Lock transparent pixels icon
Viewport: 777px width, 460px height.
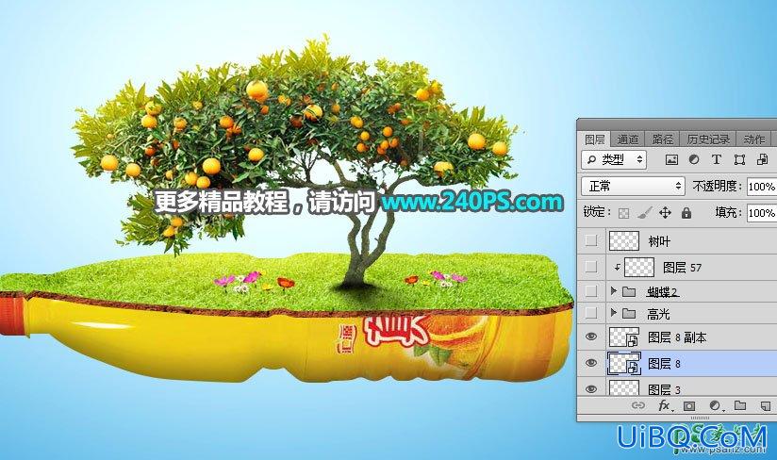point(624,213)
